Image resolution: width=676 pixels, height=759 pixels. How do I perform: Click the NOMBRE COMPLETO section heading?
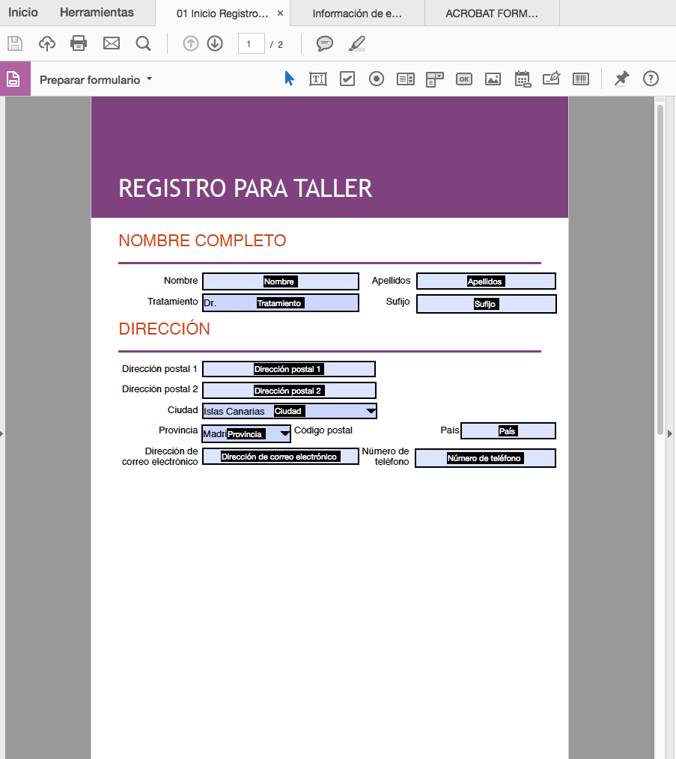pyautogui.click(x=202, y=240)
